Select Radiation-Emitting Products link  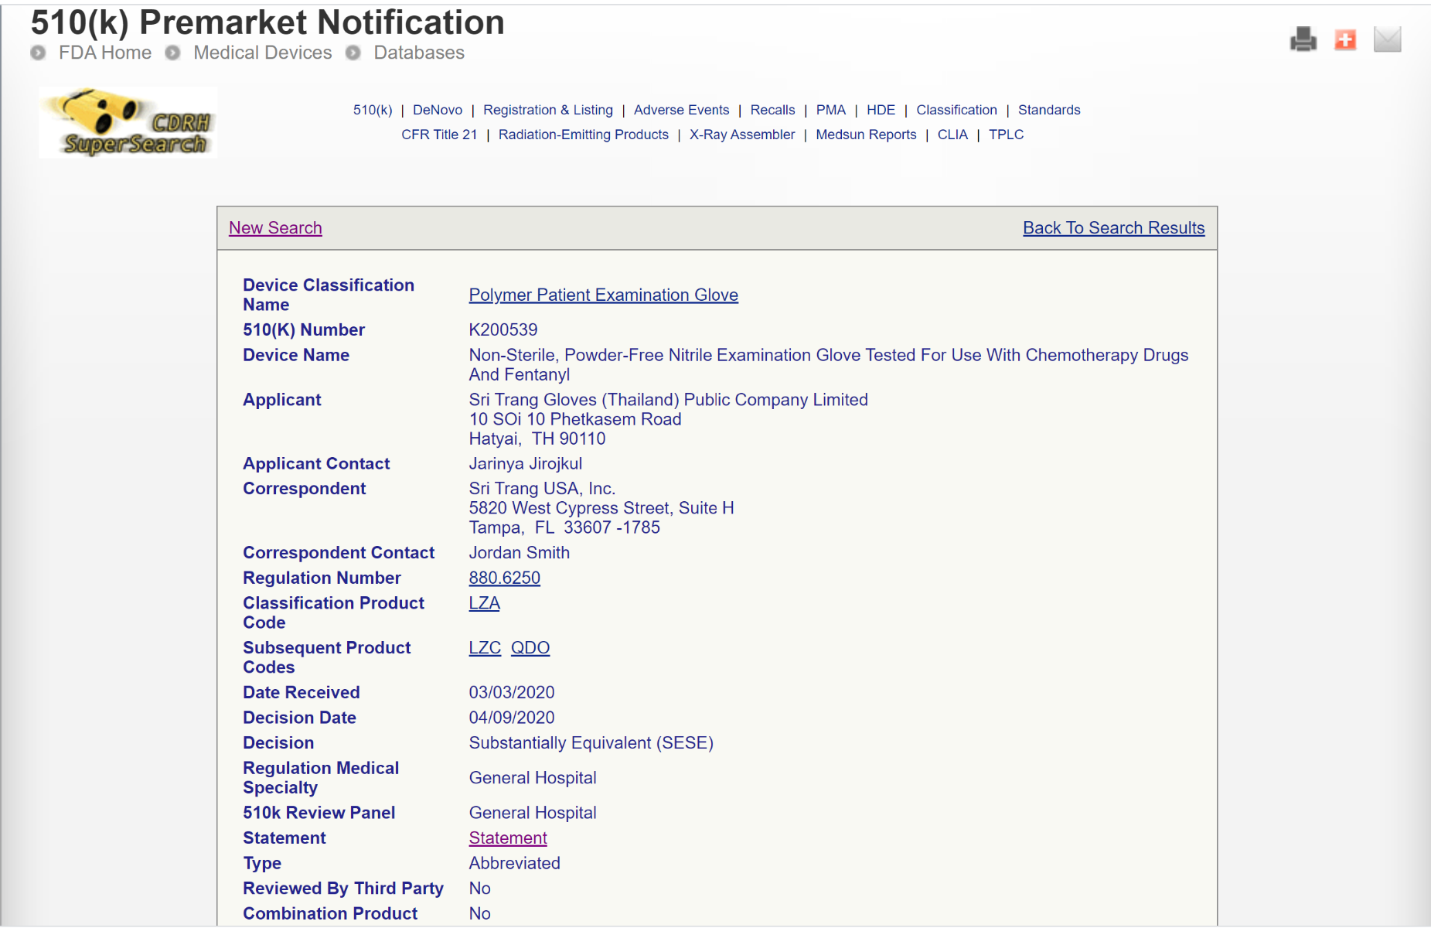coord(583,135)
